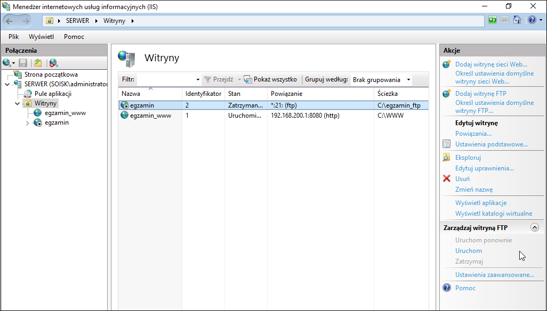Click the delete connection icon in Połączenia toolbar
The height and width of the screenshot is (311, 547).
point(53,63)
